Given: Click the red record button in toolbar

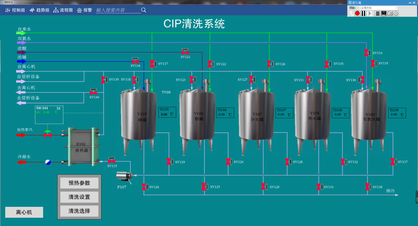Looking at the screenshot, I should click(x=357, y=14).
